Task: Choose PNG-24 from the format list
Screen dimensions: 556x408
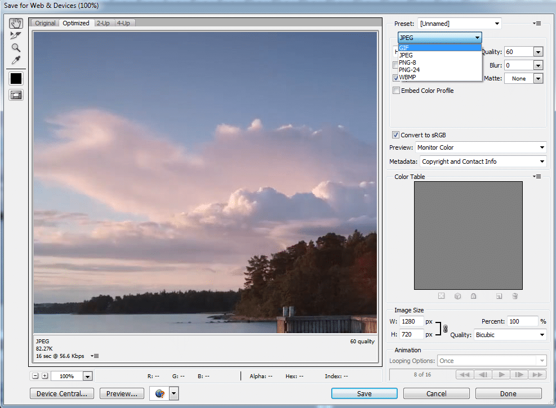Action: (409, 70)
